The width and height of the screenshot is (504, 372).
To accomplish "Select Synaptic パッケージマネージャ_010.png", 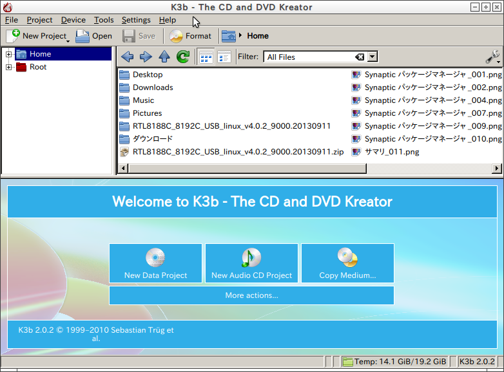I will pyautogui.click(x=427, y=138).
